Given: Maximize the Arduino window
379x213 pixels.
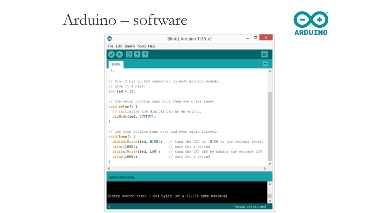Looking at the screenshot, I should (255, 37).
